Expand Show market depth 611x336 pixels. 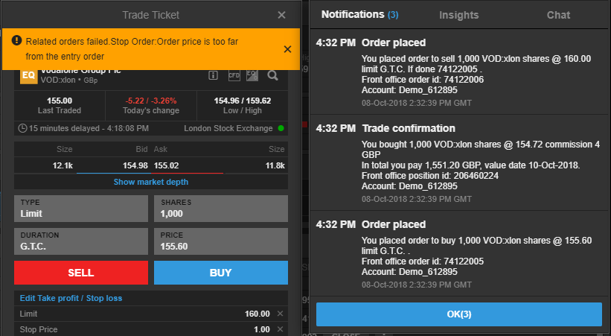point(150,182)
